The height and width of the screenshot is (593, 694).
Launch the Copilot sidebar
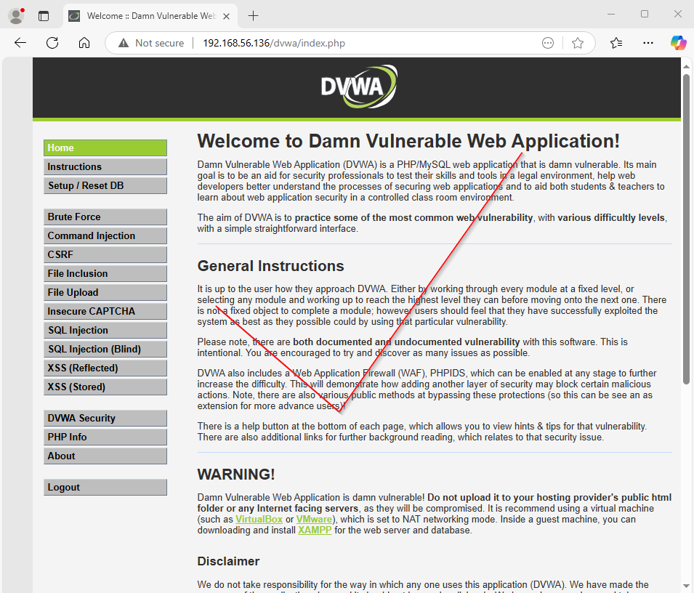pyautogui.click(x=678, y=43)
